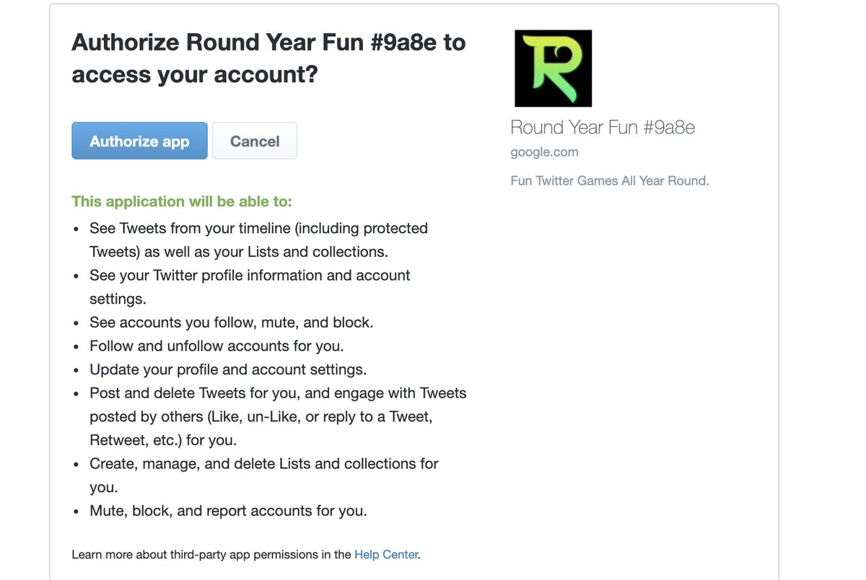Click the green R app logo

click(x=553, y=69)
